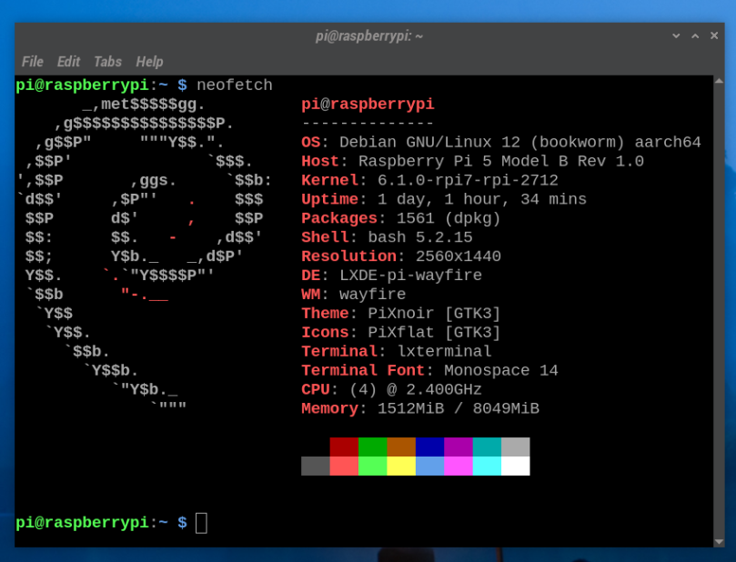Image resolution: width=736 pixels, height=562 pixels.
Task: Click the teal color block
Action: click(x=488, y=447)
